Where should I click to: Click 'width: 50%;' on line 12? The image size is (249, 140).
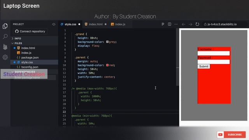pos(86,73)
